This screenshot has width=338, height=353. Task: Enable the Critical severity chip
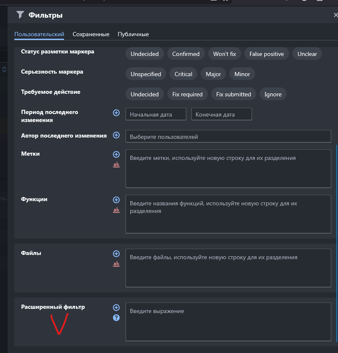coord(183,74)
